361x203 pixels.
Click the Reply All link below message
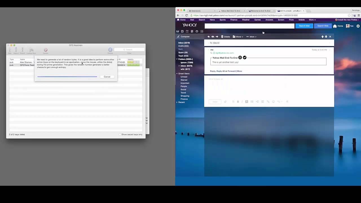(x=221, y=71)
